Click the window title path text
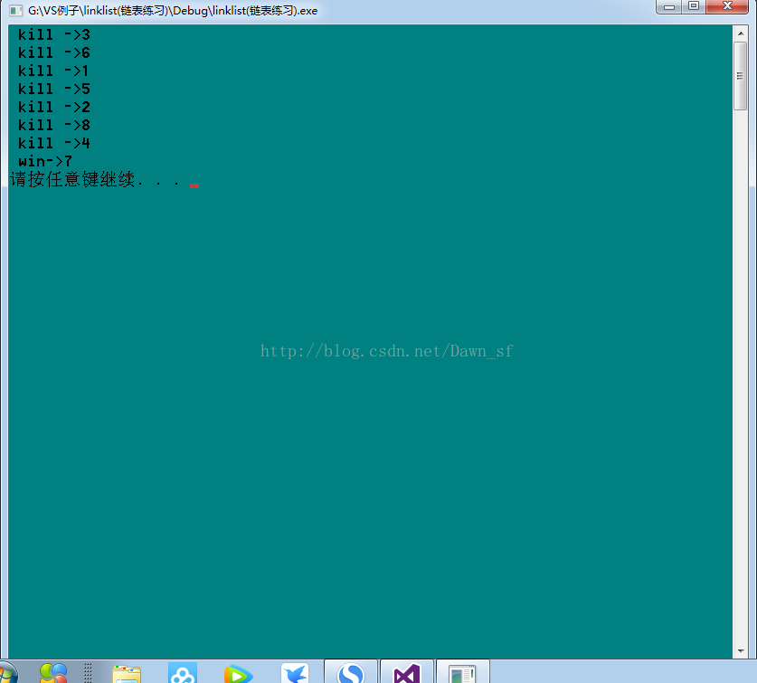This screenshot has height=683, width=757. [x=173, y=11]
